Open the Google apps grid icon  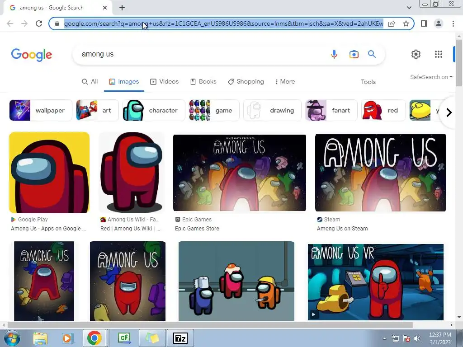pos(439,54)
